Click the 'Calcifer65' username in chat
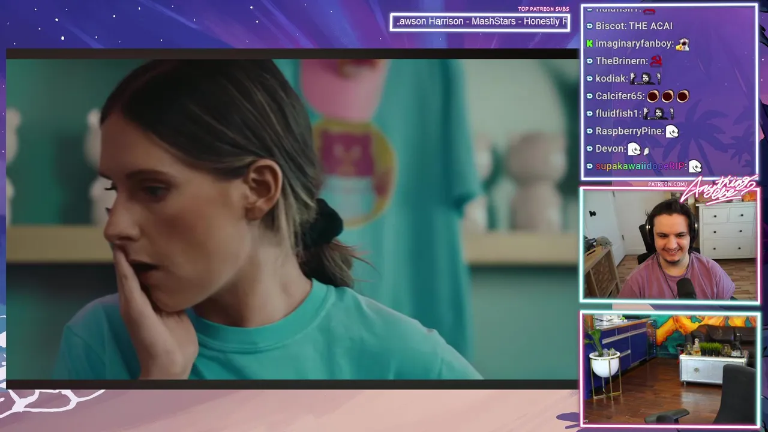Screen dimensions: 768x432 pos(619,96)
